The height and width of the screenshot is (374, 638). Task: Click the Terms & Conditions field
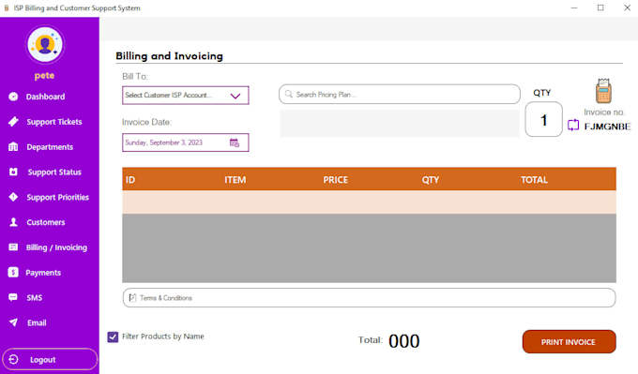pos(369,298)
